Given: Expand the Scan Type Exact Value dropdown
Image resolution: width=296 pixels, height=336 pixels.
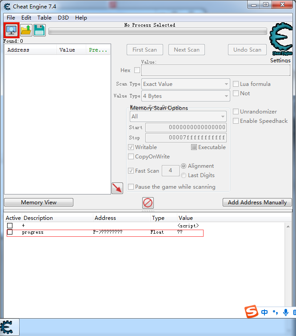Looking at the screenshot, I should pyautogui.click(x=186, y=84).
